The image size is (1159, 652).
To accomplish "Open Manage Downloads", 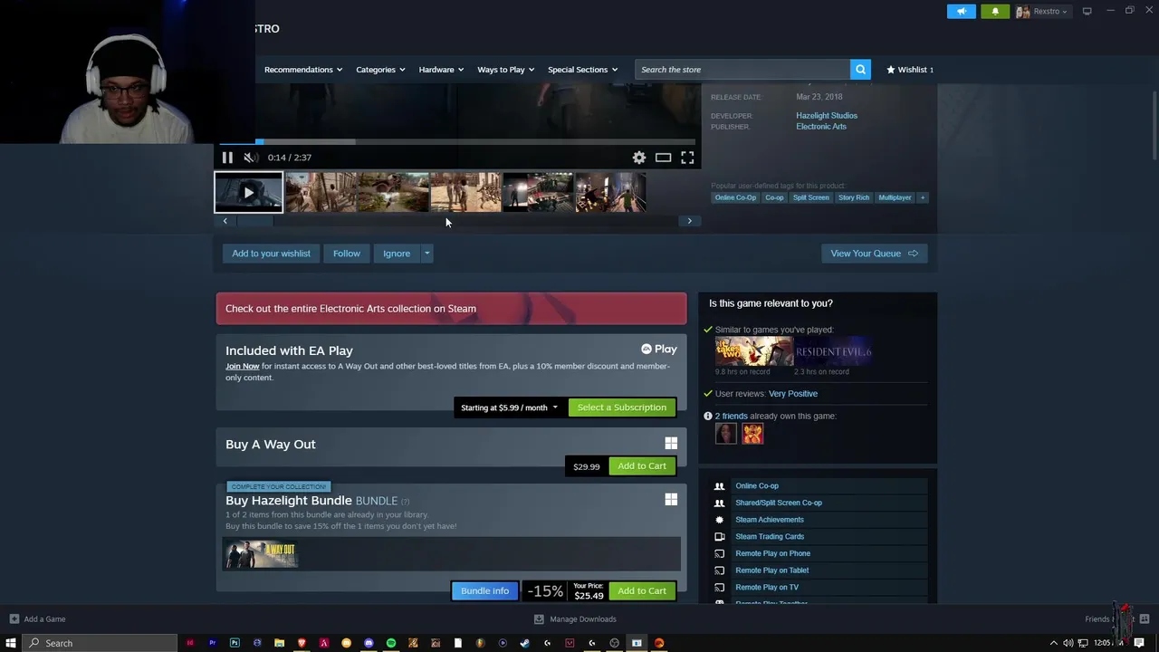I will pyautogui.click(x=575, y=619).
